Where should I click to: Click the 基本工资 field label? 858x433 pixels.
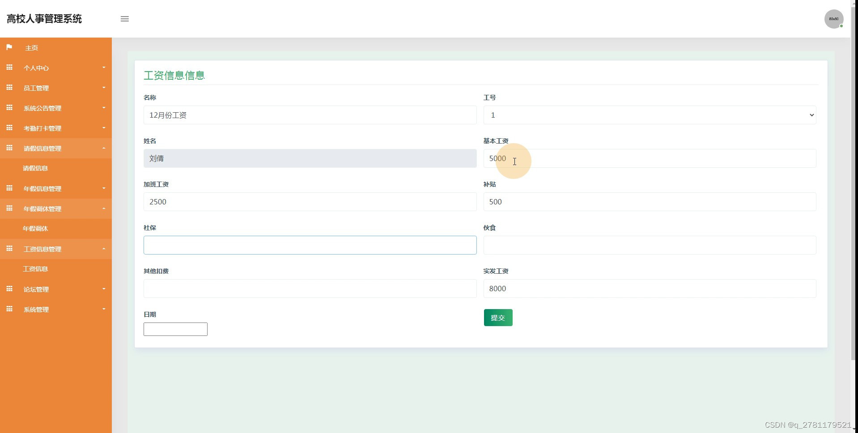point(496,141)
